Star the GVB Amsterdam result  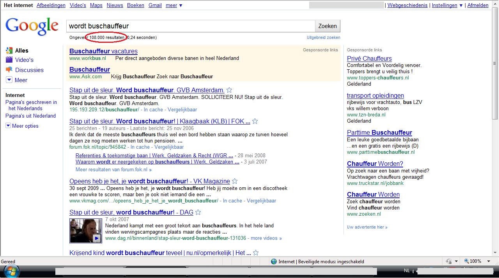(230, 90)
